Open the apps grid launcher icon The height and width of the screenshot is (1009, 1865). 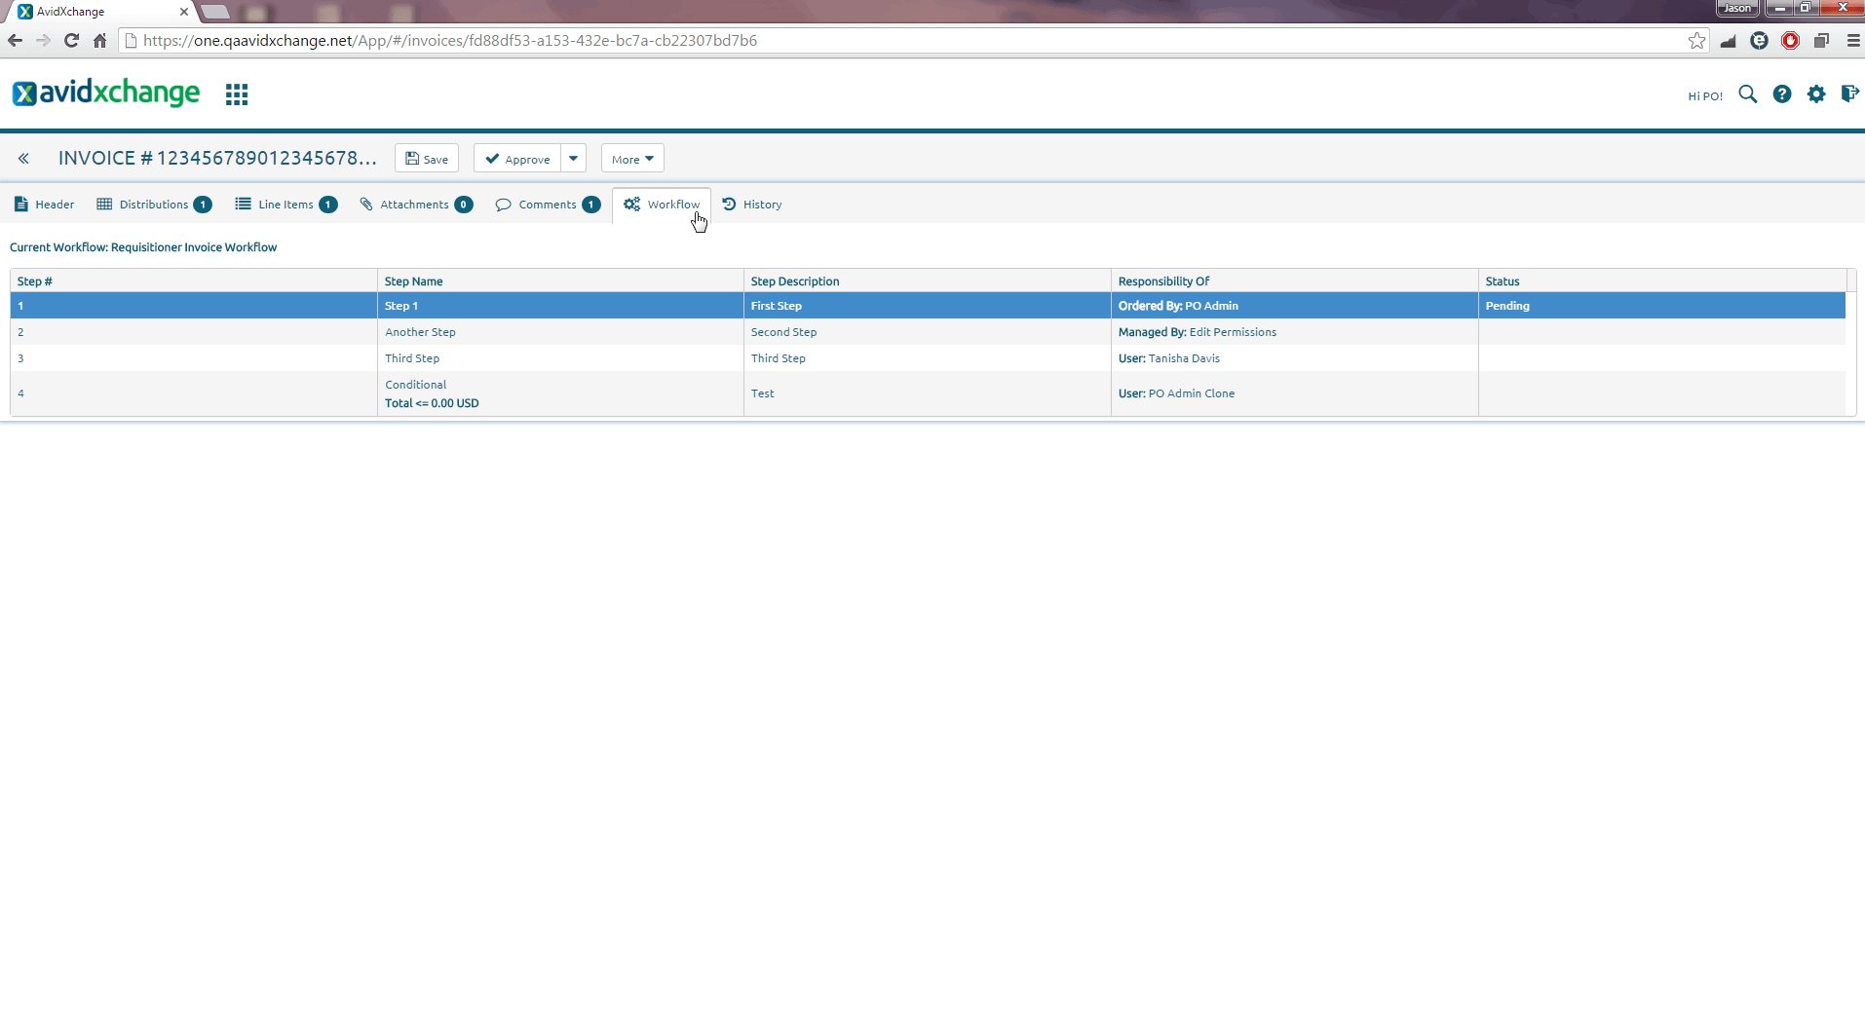click(x=237, y=94)
